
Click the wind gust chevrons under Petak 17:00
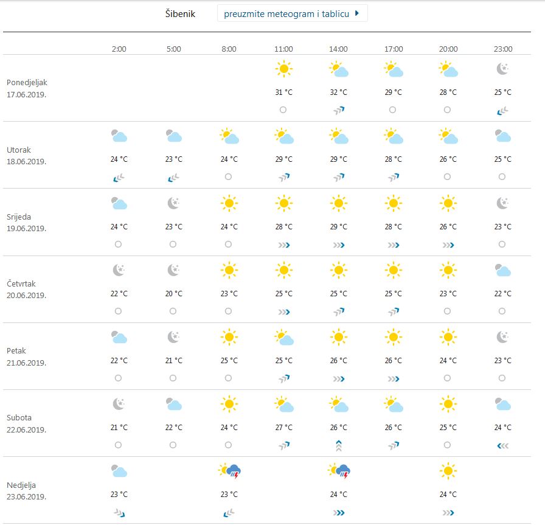point(393,378)
